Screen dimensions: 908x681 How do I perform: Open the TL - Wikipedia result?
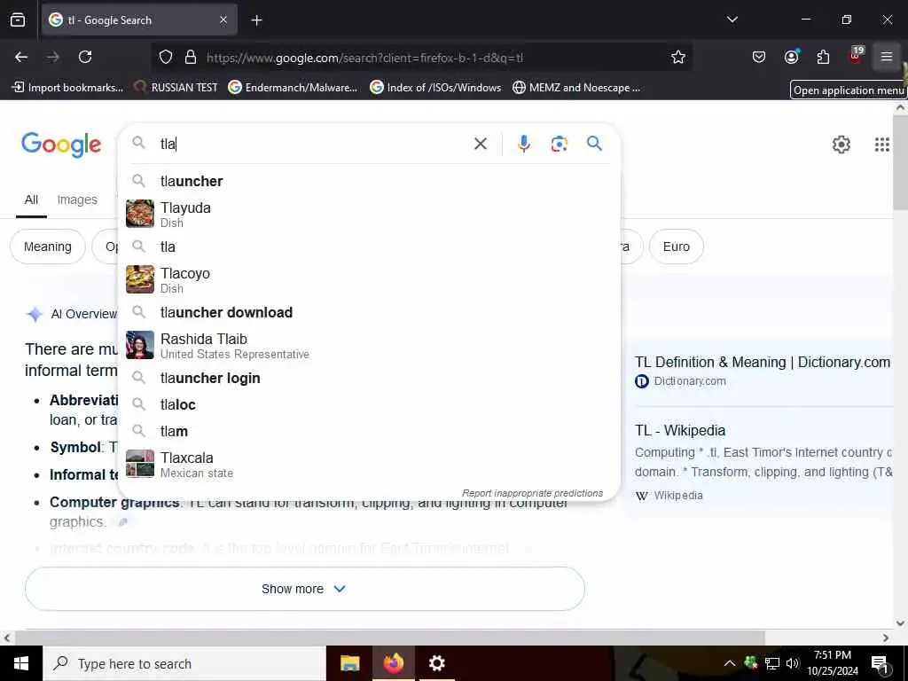coord(680,430)
